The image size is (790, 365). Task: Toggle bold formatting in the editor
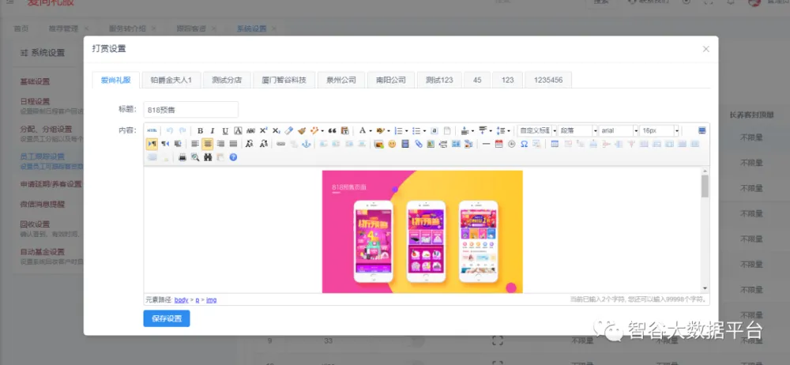click(201, 130)
